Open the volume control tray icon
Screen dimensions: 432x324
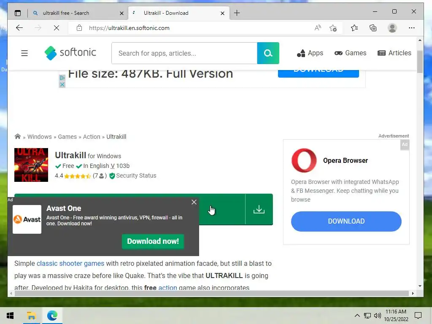[x=378, y=316]
